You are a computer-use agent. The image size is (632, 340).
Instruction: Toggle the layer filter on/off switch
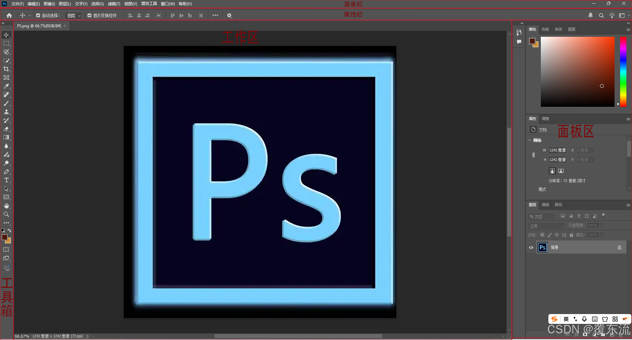(x=603, y=215)
